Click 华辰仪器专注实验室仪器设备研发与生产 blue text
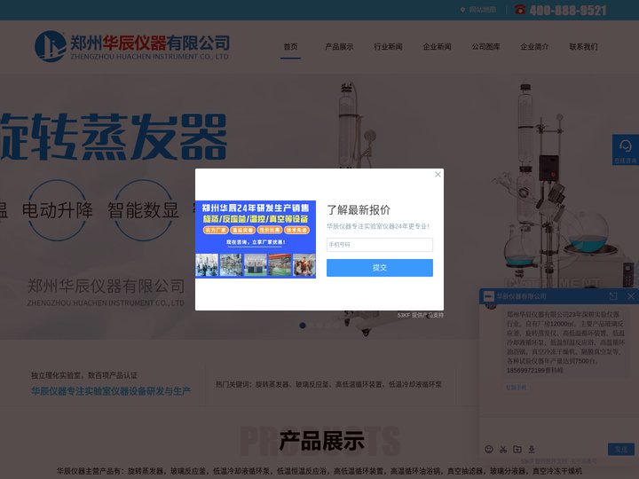 coord(111,391)
